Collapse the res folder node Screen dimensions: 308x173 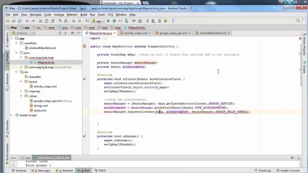[16, 72]
